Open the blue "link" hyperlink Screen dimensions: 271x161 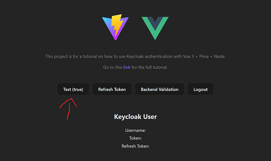pyautogui.click(x=127, y=67)
